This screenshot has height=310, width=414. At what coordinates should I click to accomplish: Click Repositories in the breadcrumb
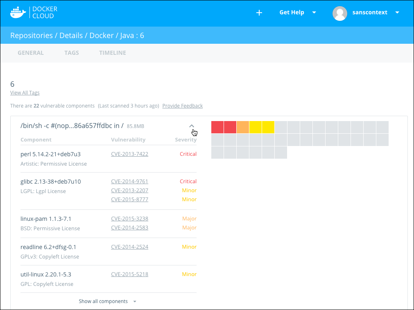(x=31, y=36)
